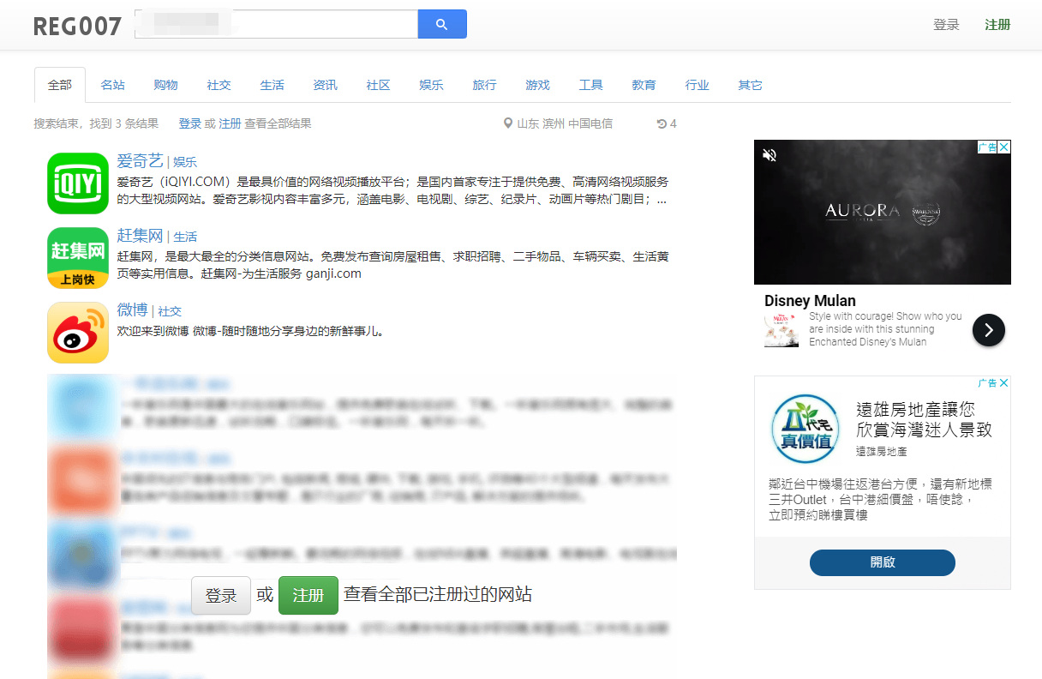Unmute the video advertisement
This screenshot has width=1042, height=679.
[770, 154]
